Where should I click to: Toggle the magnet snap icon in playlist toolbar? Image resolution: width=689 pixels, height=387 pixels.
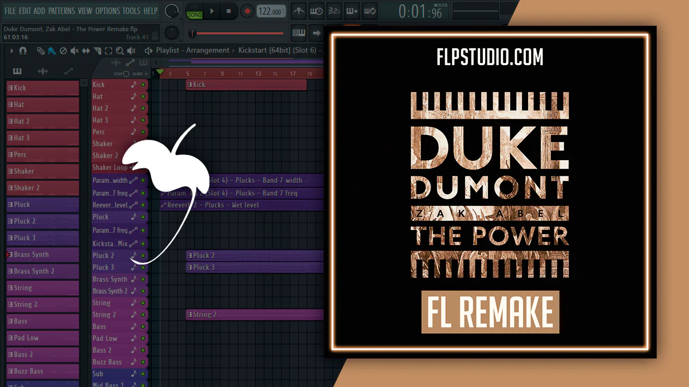[23, 51]
